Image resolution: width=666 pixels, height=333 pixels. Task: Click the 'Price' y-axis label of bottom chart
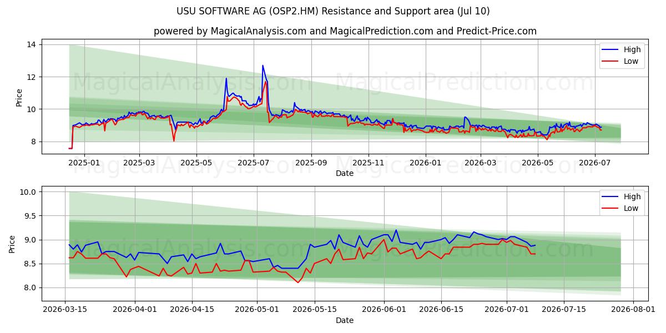click(x=12, y=244)
